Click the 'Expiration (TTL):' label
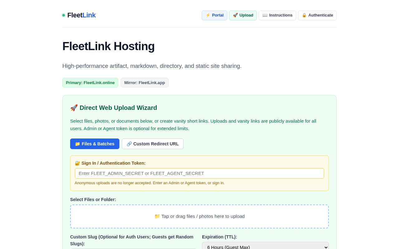399x249 pixels. 219,237
